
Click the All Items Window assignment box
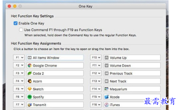[55, 57]
